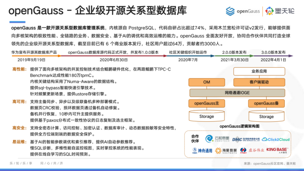The height and width of the screenshot is (171, 304).
Task: Click the 同/心/共/济 footer slogan
Action: tap(52, 163)
